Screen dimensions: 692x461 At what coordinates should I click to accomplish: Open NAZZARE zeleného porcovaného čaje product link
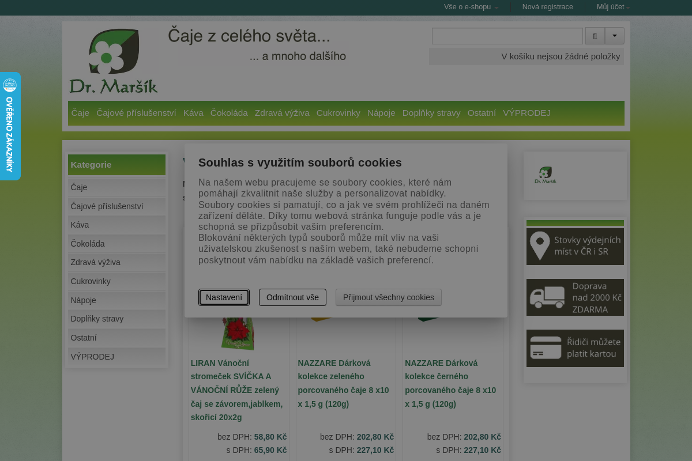tap(344, 383)
